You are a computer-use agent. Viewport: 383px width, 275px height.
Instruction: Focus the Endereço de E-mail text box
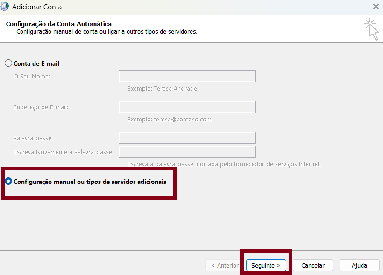(187, 107)
